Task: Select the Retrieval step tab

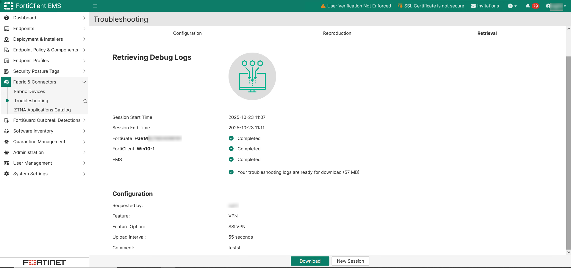Action: [x=487, y=33]
